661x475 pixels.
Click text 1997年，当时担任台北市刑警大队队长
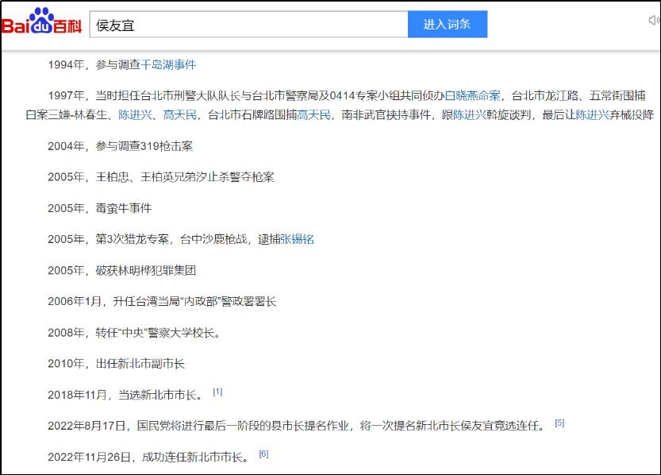(144, 96)
